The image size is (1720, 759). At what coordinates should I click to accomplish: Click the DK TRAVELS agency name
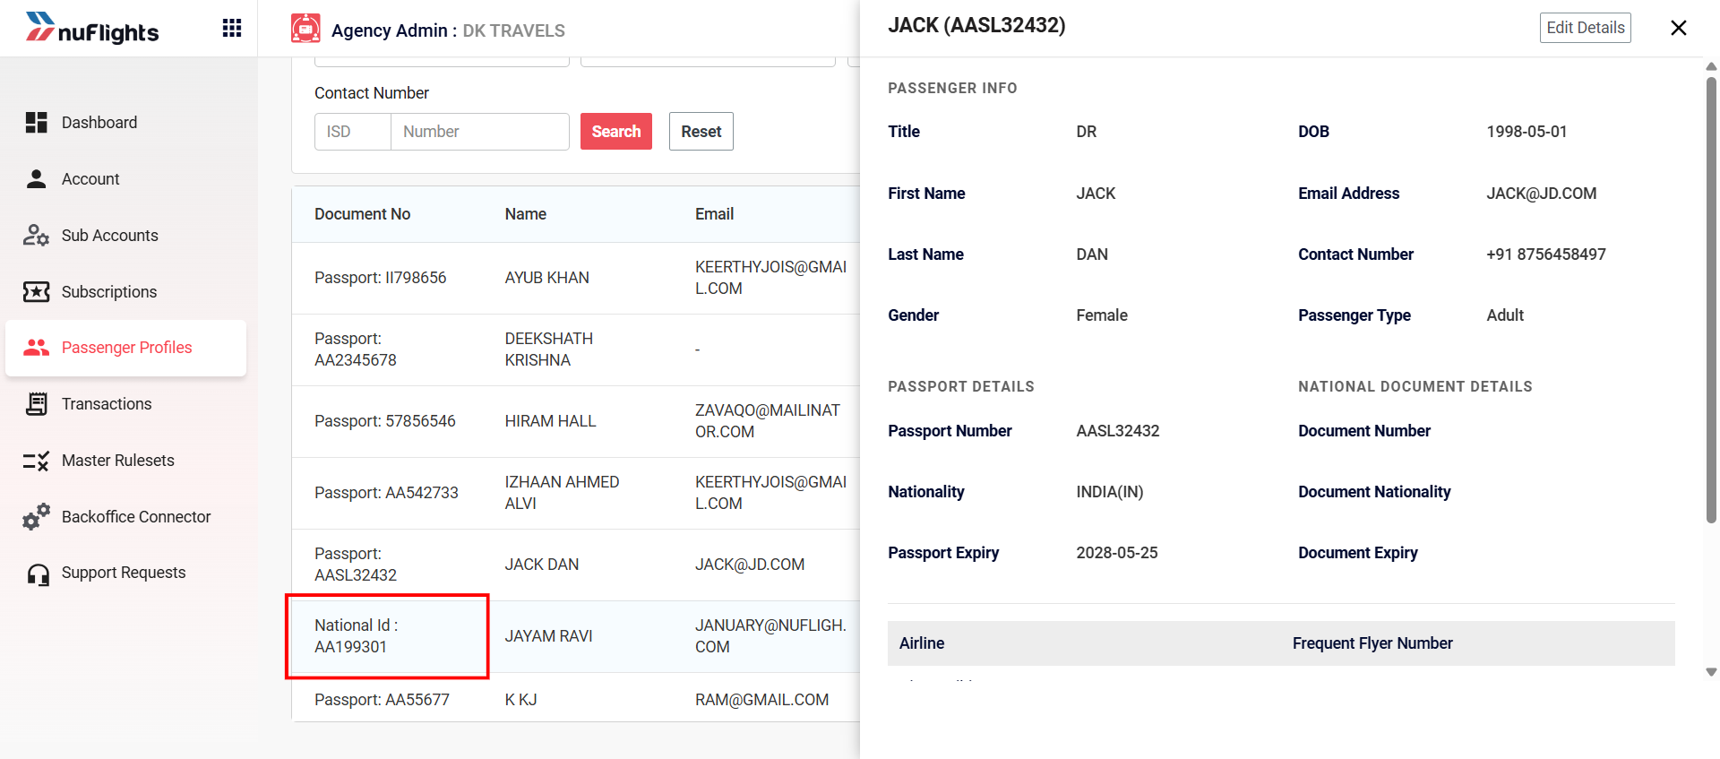point(513,30)
